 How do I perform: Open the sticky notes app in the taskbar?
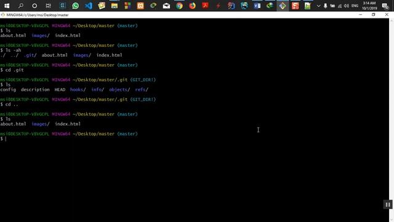pos(102,6)
